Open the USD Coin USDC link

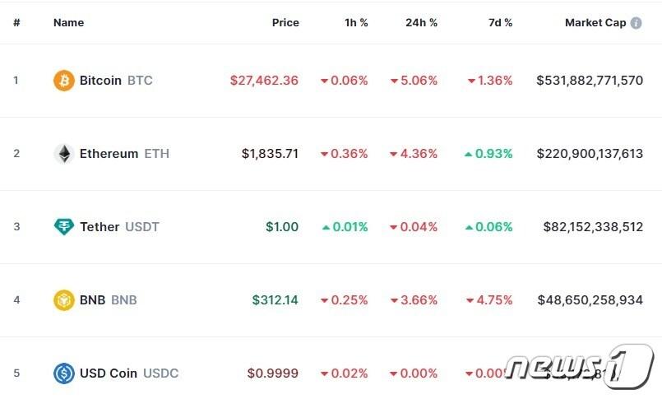128,373
